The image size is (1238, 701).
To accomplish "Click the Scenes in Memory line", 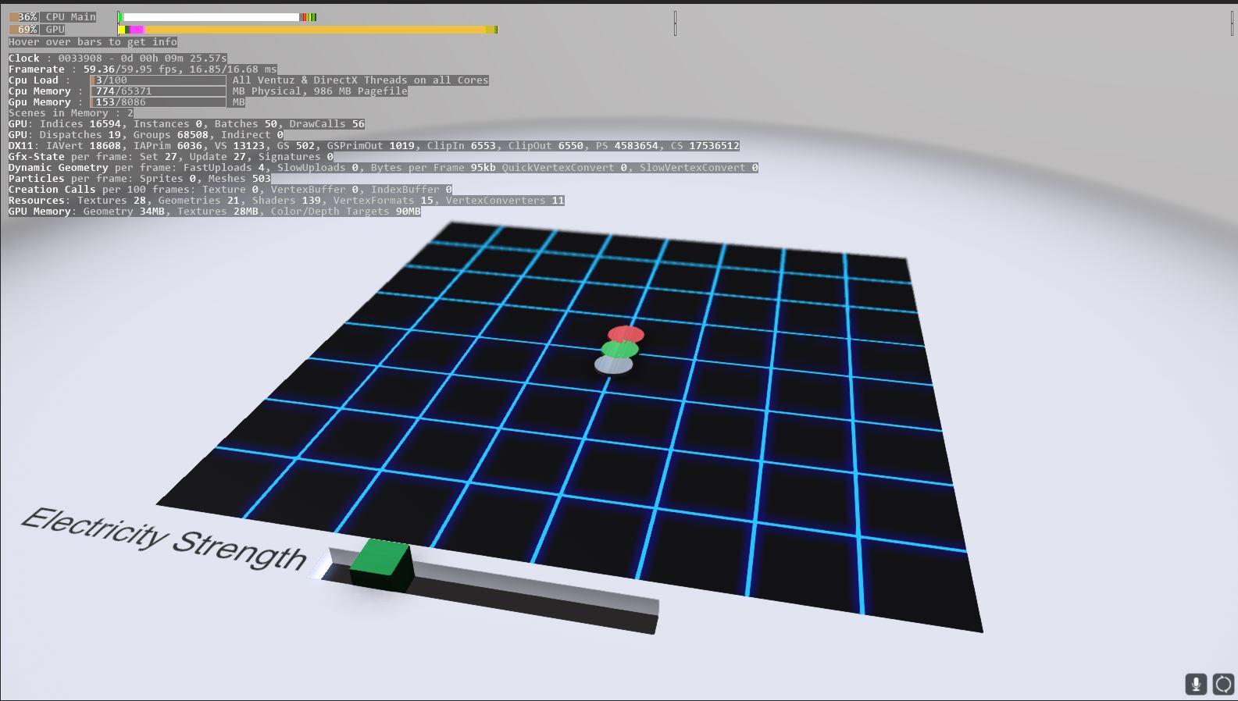I will (x=71, y=113).
